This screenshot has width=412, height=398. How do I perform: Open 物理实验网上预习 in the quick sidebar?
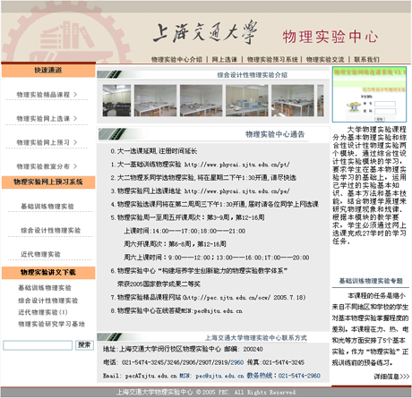tap(43, 142)
